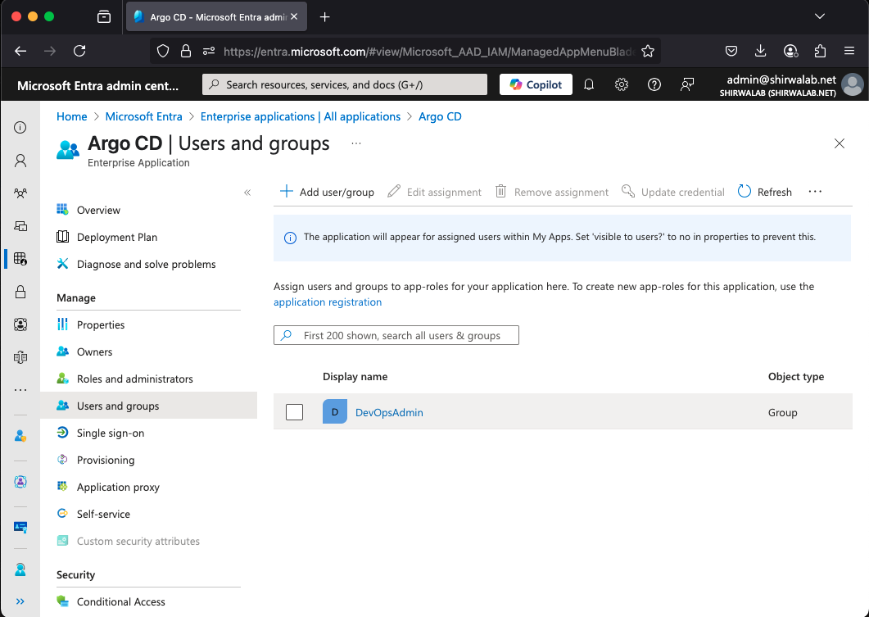The height and width of the screenshot is (617, 869).
Task: Open Conditional Access under Security
Action: (121, 601)
